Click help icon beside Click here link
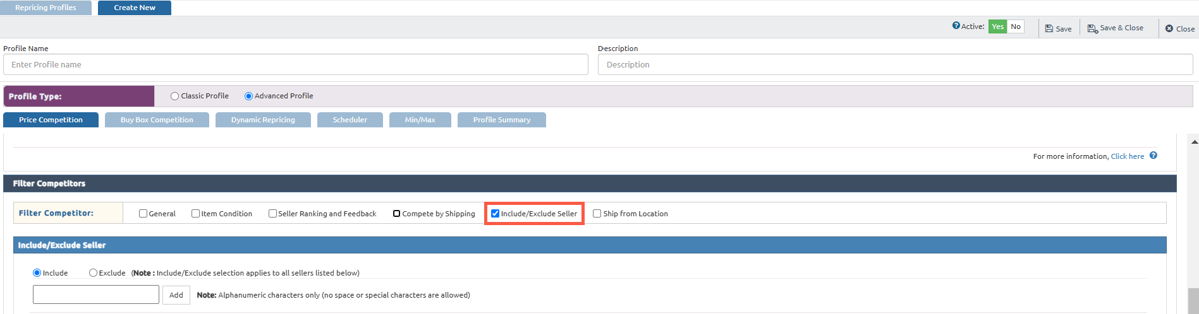The height and width of the screenshot is (314, 1199). pyautogui.click(x=1153, y=156)
